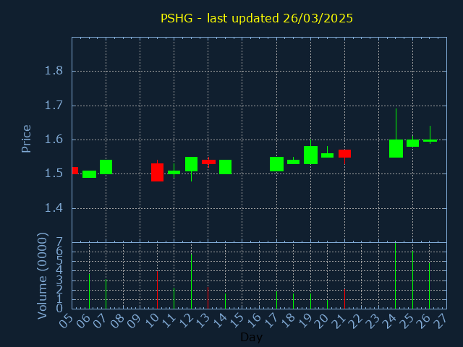
Task: Click the day label 16 on the x-axis
Action: pos(254,320)
